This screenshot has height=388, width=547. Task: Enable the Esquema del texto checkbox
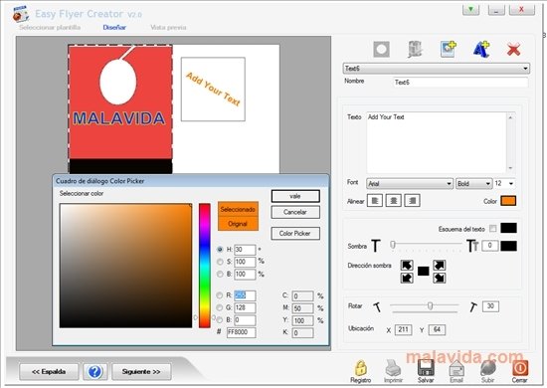492,229
